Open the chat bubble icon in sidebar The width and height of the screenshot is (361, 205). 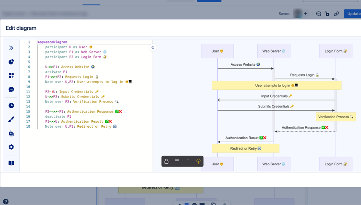[x=11, y=89]
